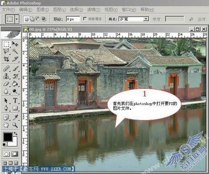Open the 帮助(H) menu
The width and height of the screenshot is (209, 174).
pyautogui.click(x=147, y=10)
